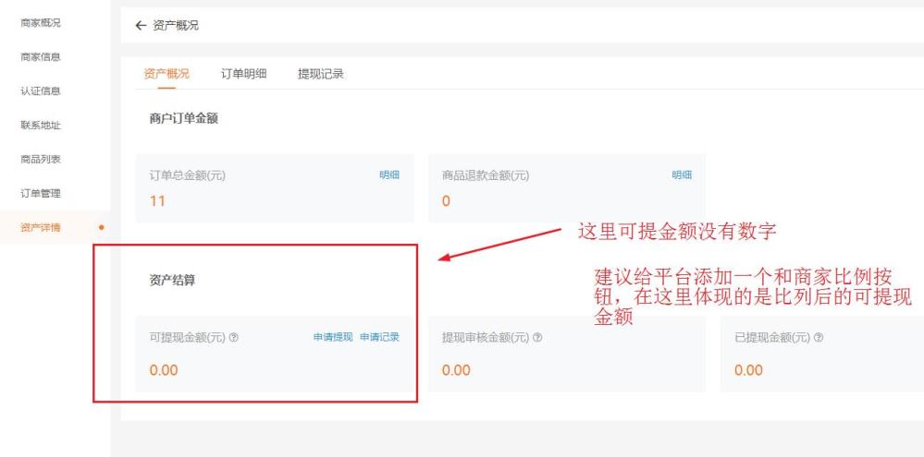The height and width of the screenshot is (457, 924).
Task: Click the 商品退款金额 value 0
Action: click(446, 201)
